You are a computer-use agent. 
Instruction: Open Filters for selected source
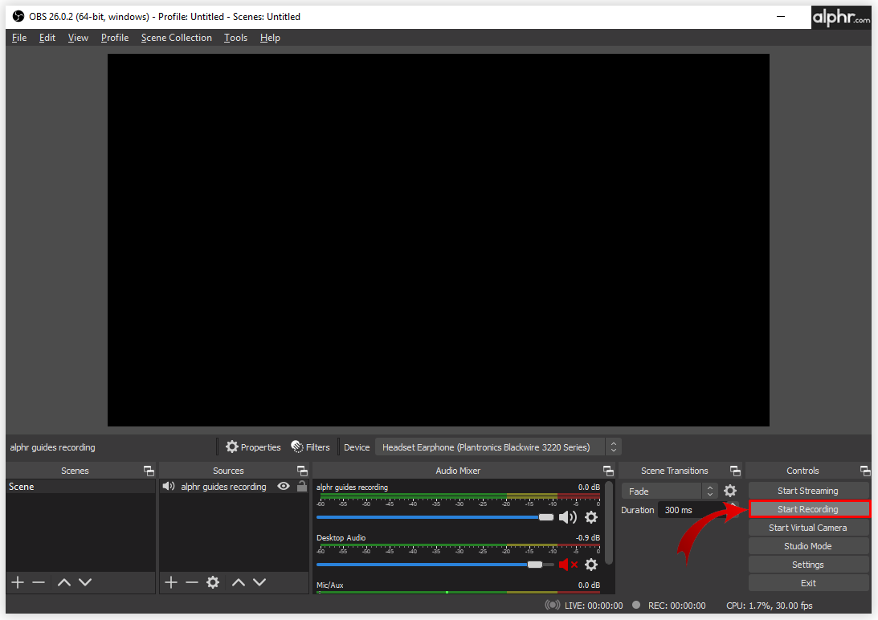pos(310,447)
